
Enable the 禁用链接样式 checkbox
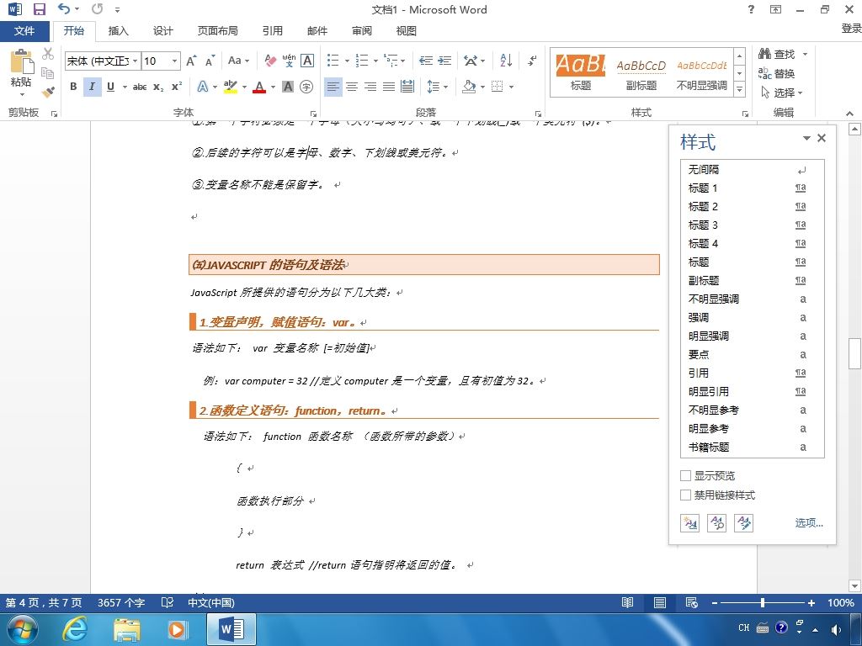point(685,495)
